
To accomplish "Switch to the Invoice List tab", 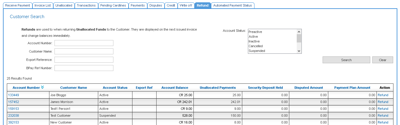I will tap(43, 5).
